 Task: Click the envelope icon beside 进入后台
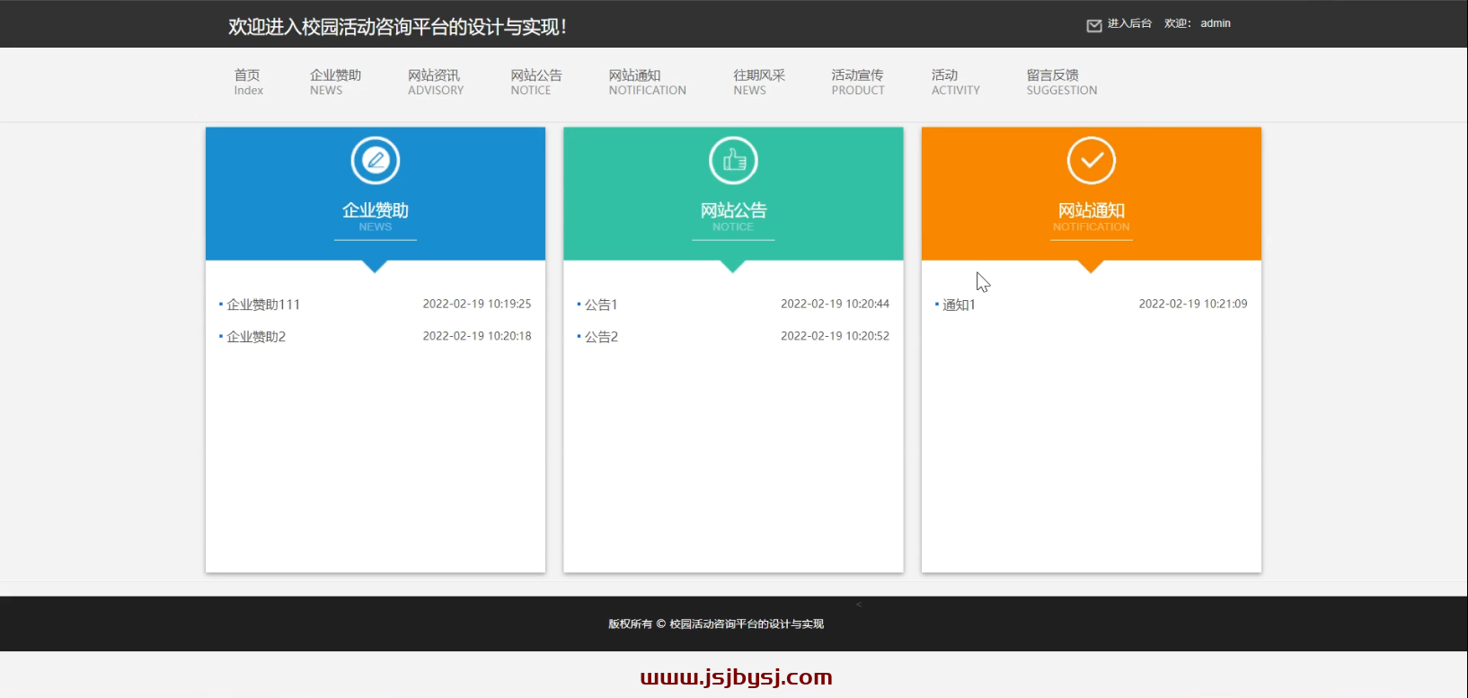(1093, 26)
